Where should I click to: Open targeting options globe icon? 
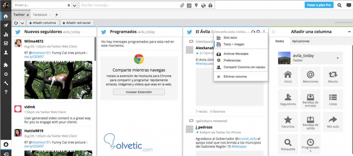[203, 5]
